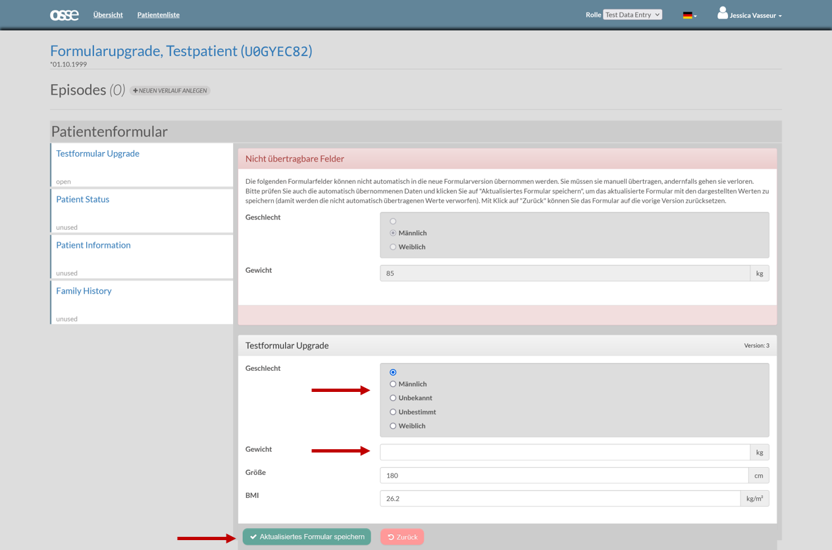Click the OSSE logo
This screenshot has width=832, height=550.
pos(65,14)
